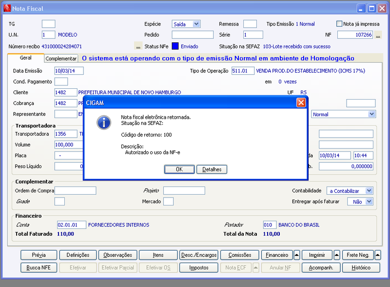Screen dimensions: 390x287
Task: Click the TG input field
Action: point(48,24)
